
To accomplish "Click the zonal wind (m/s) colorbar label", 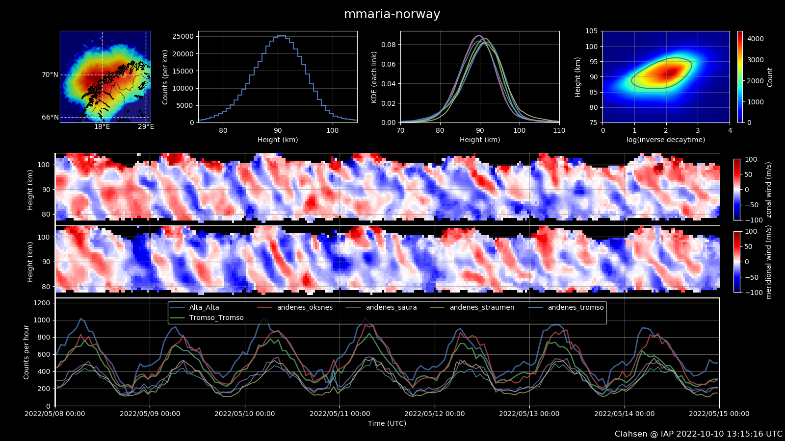I will (768, 190).
